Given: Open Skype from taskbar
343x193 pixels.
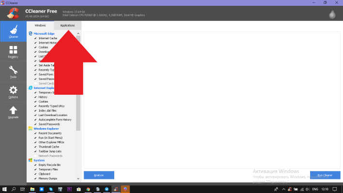Looking at the screenshot, I should pos(51,189).
